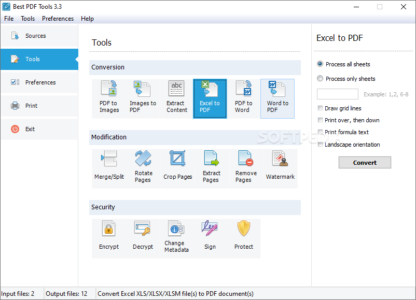Select the Excel to PDF tool
416x300 pixels.
[210, 98]
